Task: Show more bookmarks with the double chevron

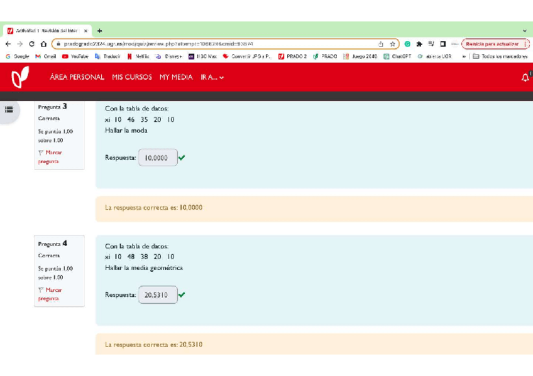Action: 464,56
